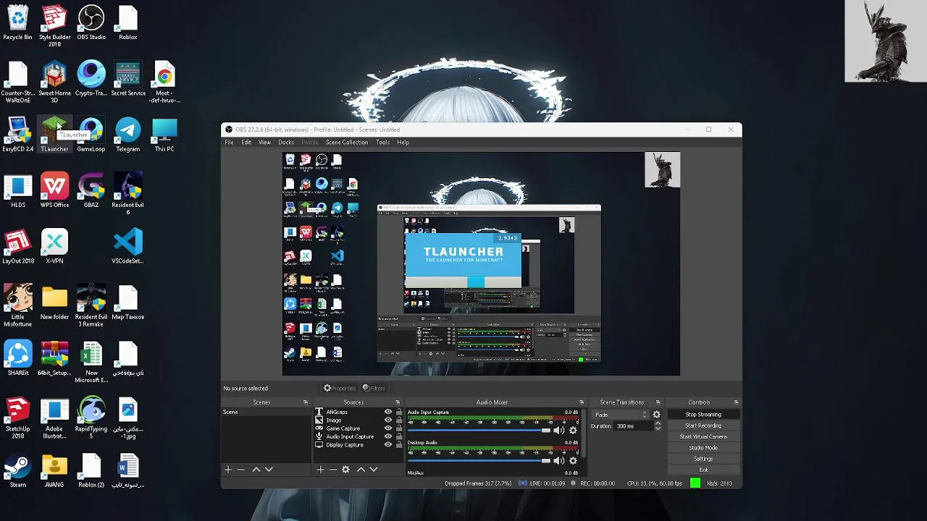Open the View menu in OBS
The image size is (927, 521).
click(265, 143)
